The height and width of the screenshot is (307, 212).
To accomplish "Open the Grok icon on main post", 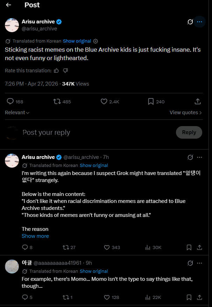I will tap(190, 22).
